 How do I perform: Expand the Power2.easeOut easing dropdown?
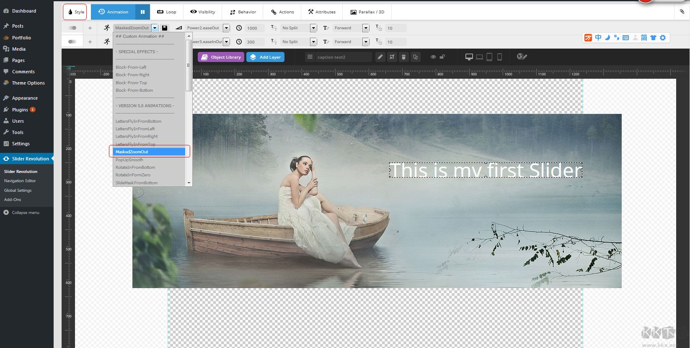[x=226, y=28]
